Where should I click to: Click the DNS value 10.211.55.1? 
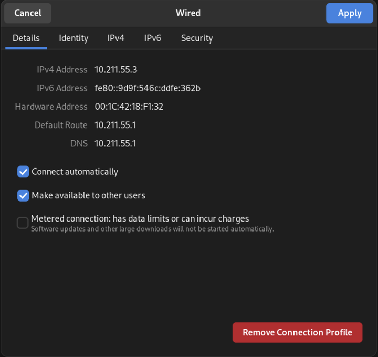pos(115,144)
